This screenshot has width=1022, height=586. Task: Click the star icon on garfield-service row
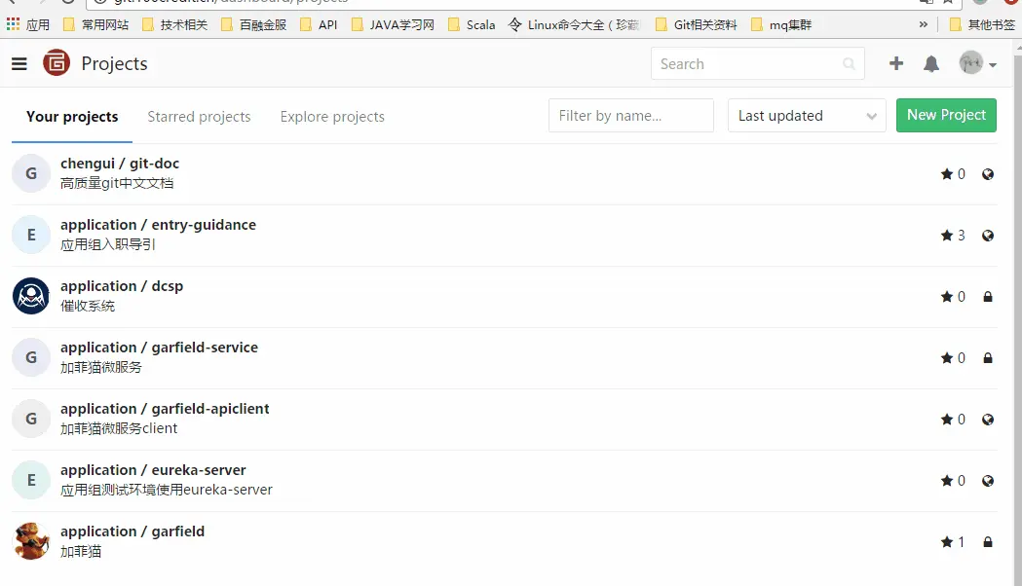tap(946, 357)
